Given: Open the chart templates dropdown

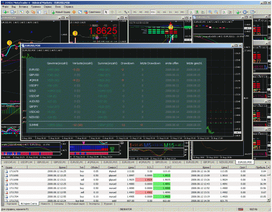Looking at the screenshot, I should [253, 12].
